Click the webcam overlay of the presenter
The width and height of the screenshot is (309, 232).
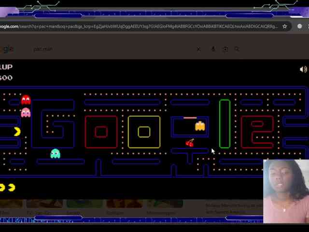[x=286, y=191]
